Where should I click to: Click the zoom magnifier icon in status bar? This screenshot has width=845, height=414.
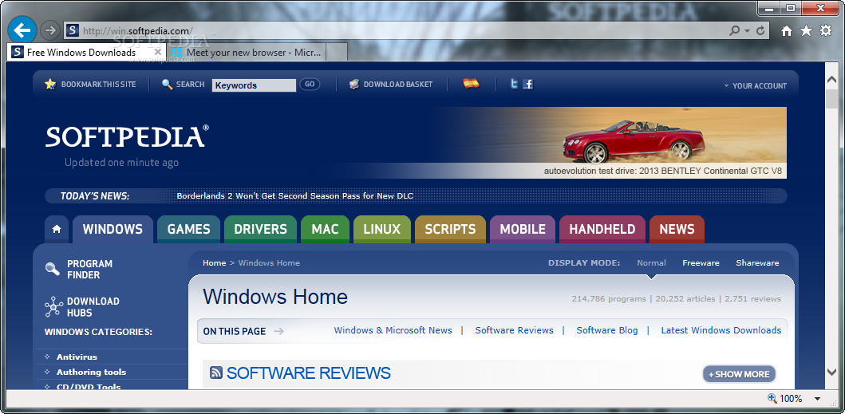click(x=772, y=398)
